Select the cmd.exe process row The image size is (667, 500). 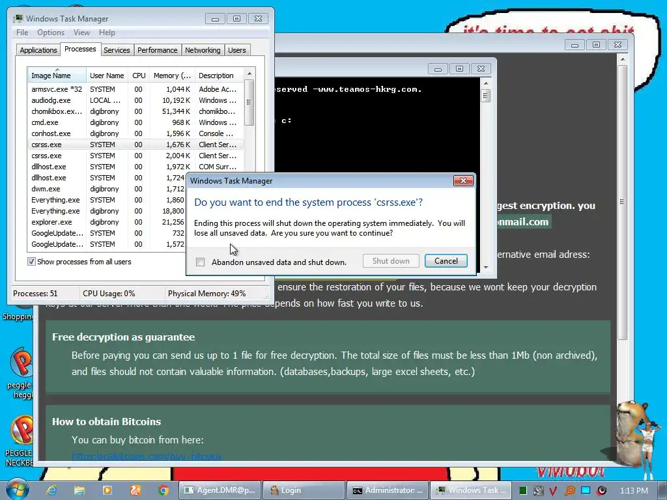(135, 122)
